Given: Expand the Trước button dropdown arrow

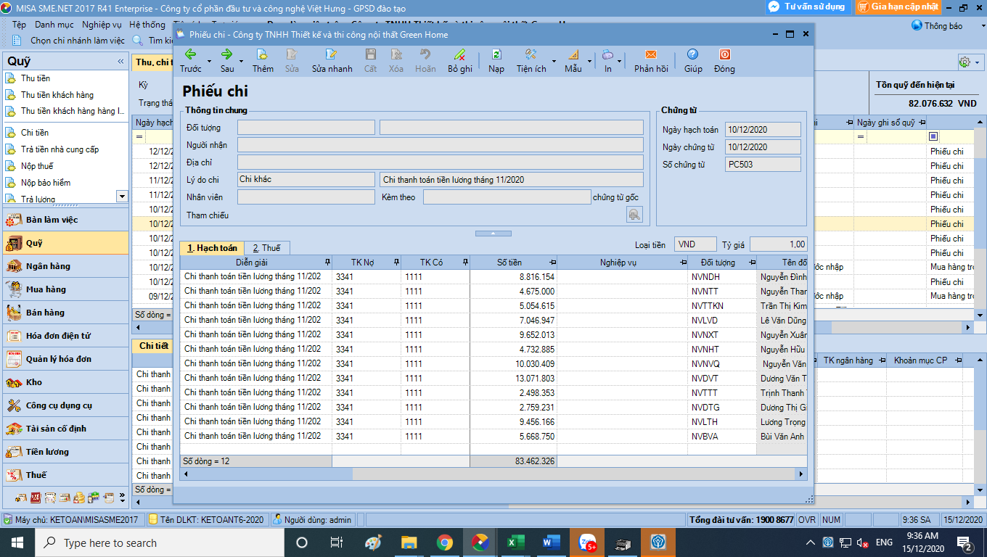Looking at the screenshot, I should click(x=210, y=62).
